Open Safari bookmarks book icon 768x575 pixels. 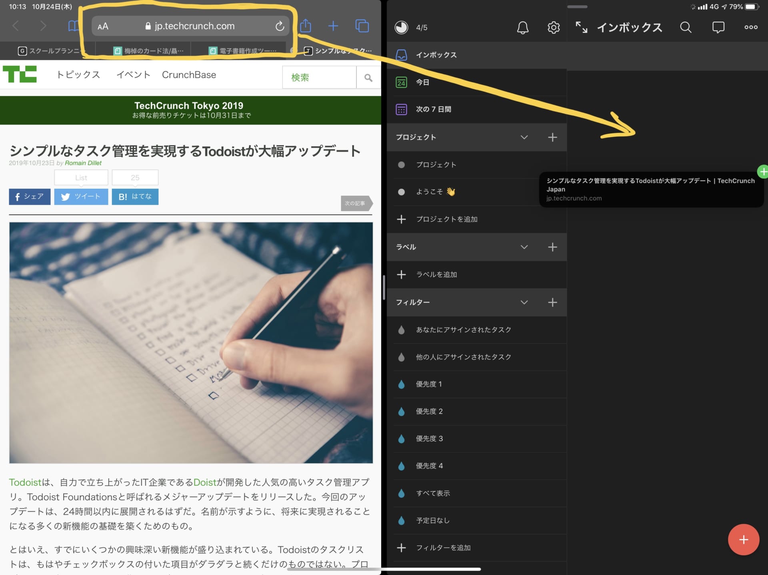tap(74, 26)
